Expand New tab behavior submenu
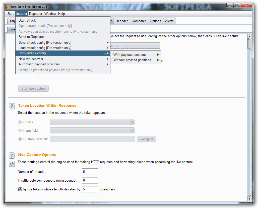 pyautogui.click(x=63, y=59)
